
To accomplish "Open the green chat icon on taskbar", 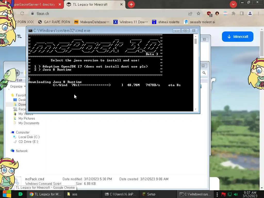I will coord(20,194).
